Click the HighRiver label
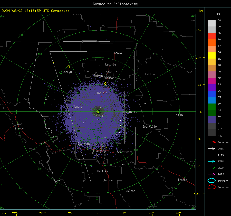The image size is (231, 216). 107,180
